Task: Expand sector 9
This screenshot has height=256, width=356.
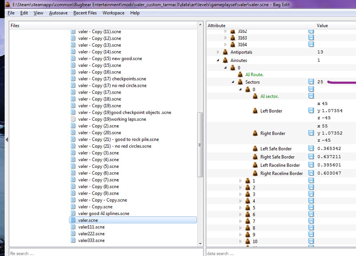Action: click(240, 235)
